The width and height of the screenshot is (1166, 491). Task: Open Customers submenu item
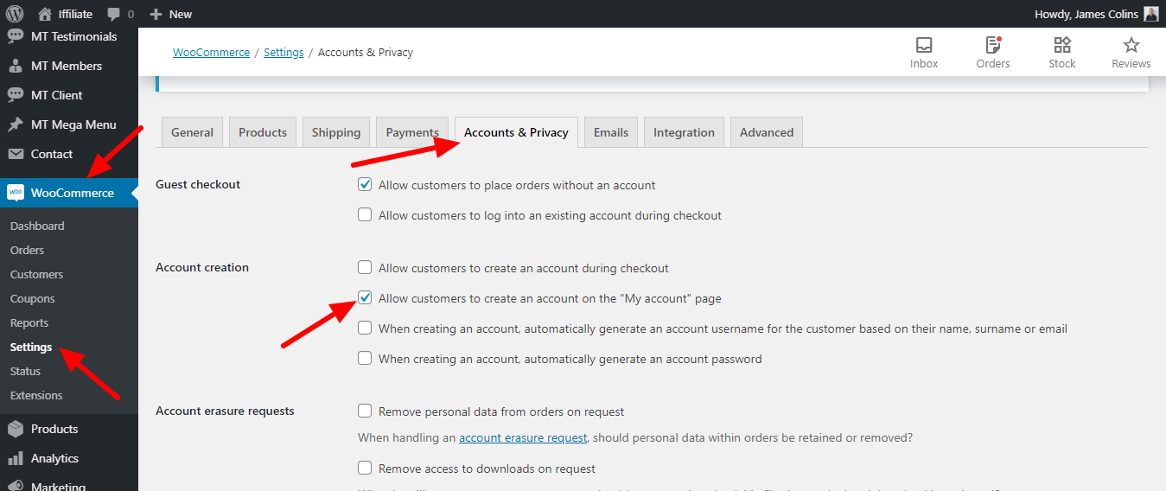(36, 274)
